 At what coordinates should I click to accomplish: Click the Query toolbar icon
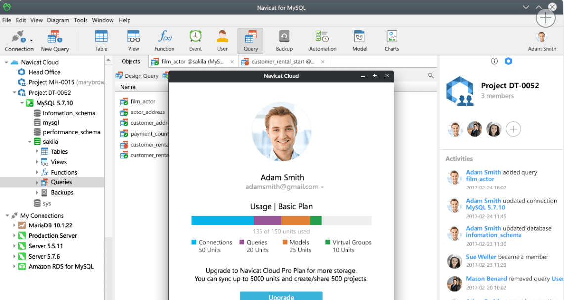(x=250, y=41)
